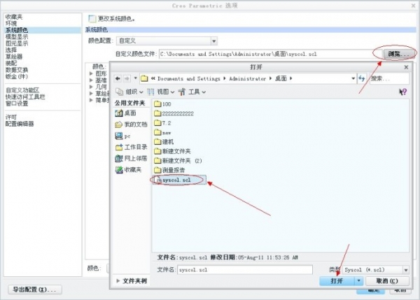The image size is (420, 300).
Task: Open the 颜色配置 dropdown
Action: [x=167, y=41]
